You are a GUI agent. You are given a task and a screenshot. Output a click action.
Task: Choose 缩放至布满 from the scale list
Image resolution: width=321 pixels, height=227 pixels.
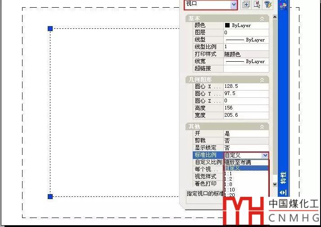point(246,163)
